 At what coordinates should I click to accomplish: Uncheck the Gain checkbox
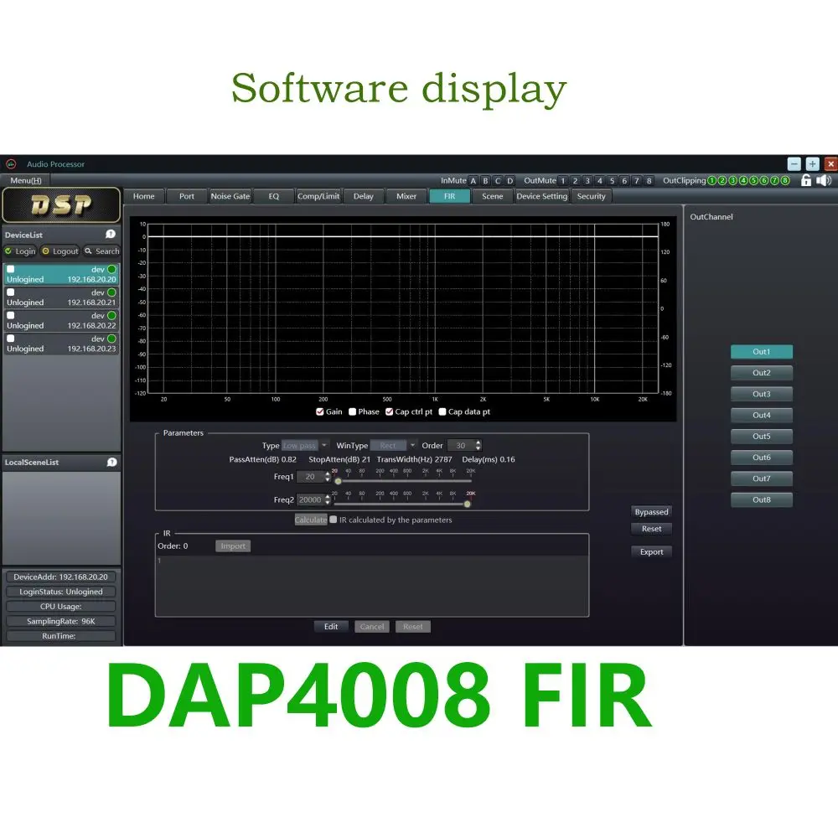319,411
